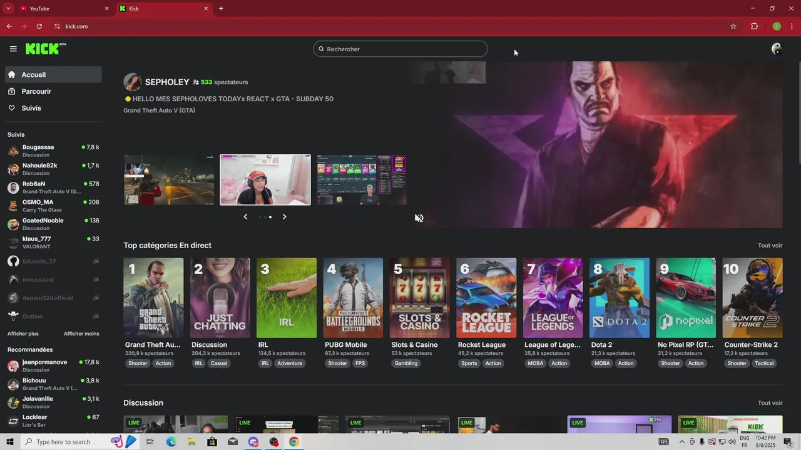Open klaus_777's followed channel
801x450 pixels.
pyautogui.click(x=53, y=242)
